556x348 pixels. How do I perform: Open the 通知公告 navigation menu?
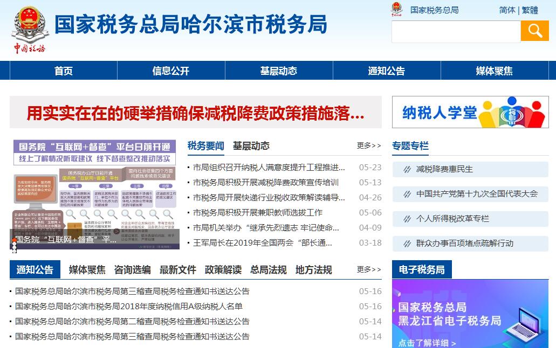click(387, 71)
